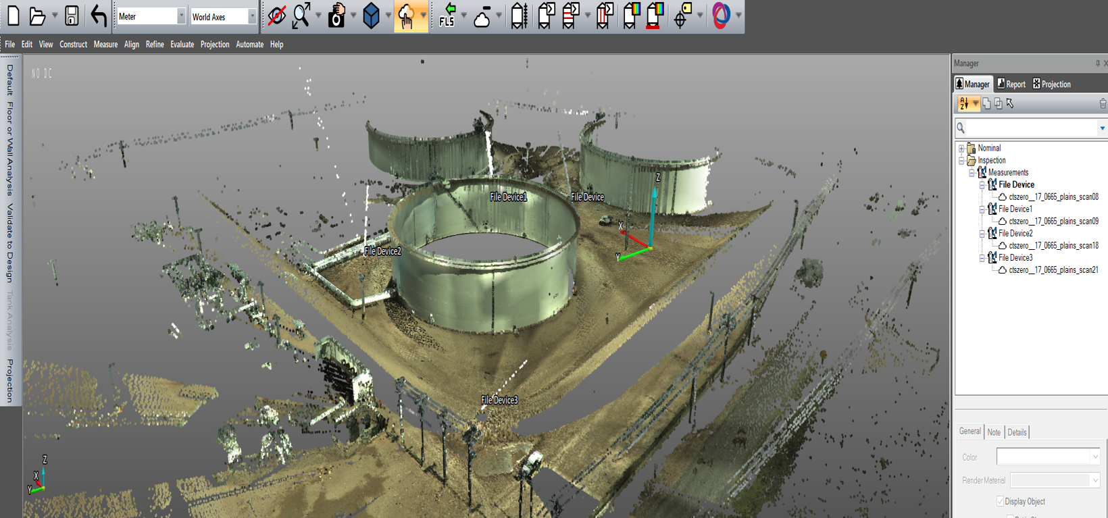Toggle the Display Object checkbox
The height and width of the screenshot is (518, 1108).
coord(1000,501)
